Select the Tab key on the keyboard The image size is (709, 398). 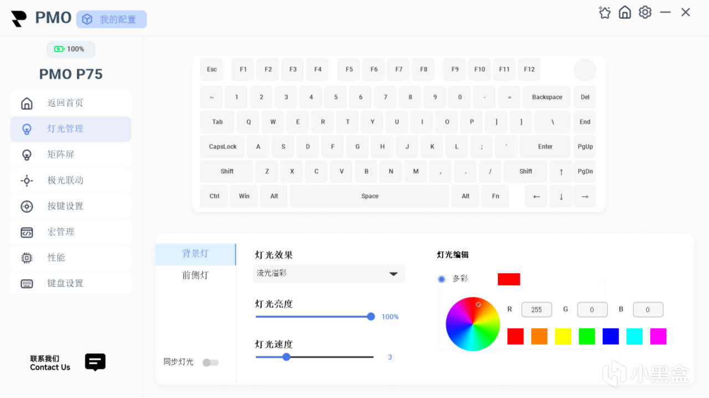click(218, 122)
